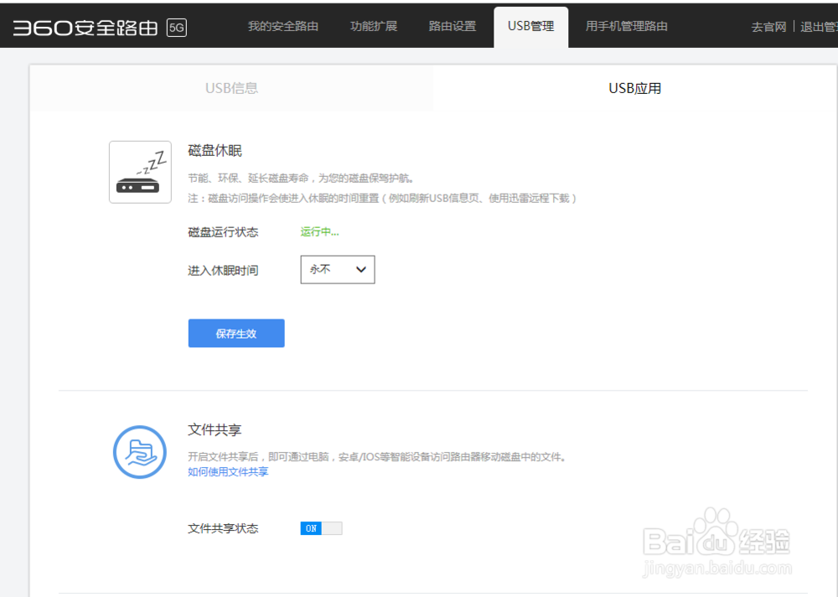This screenshot has width=838, height=597.
Task: Toggle the 文件共享状态 switch
Action: [321, 528]
